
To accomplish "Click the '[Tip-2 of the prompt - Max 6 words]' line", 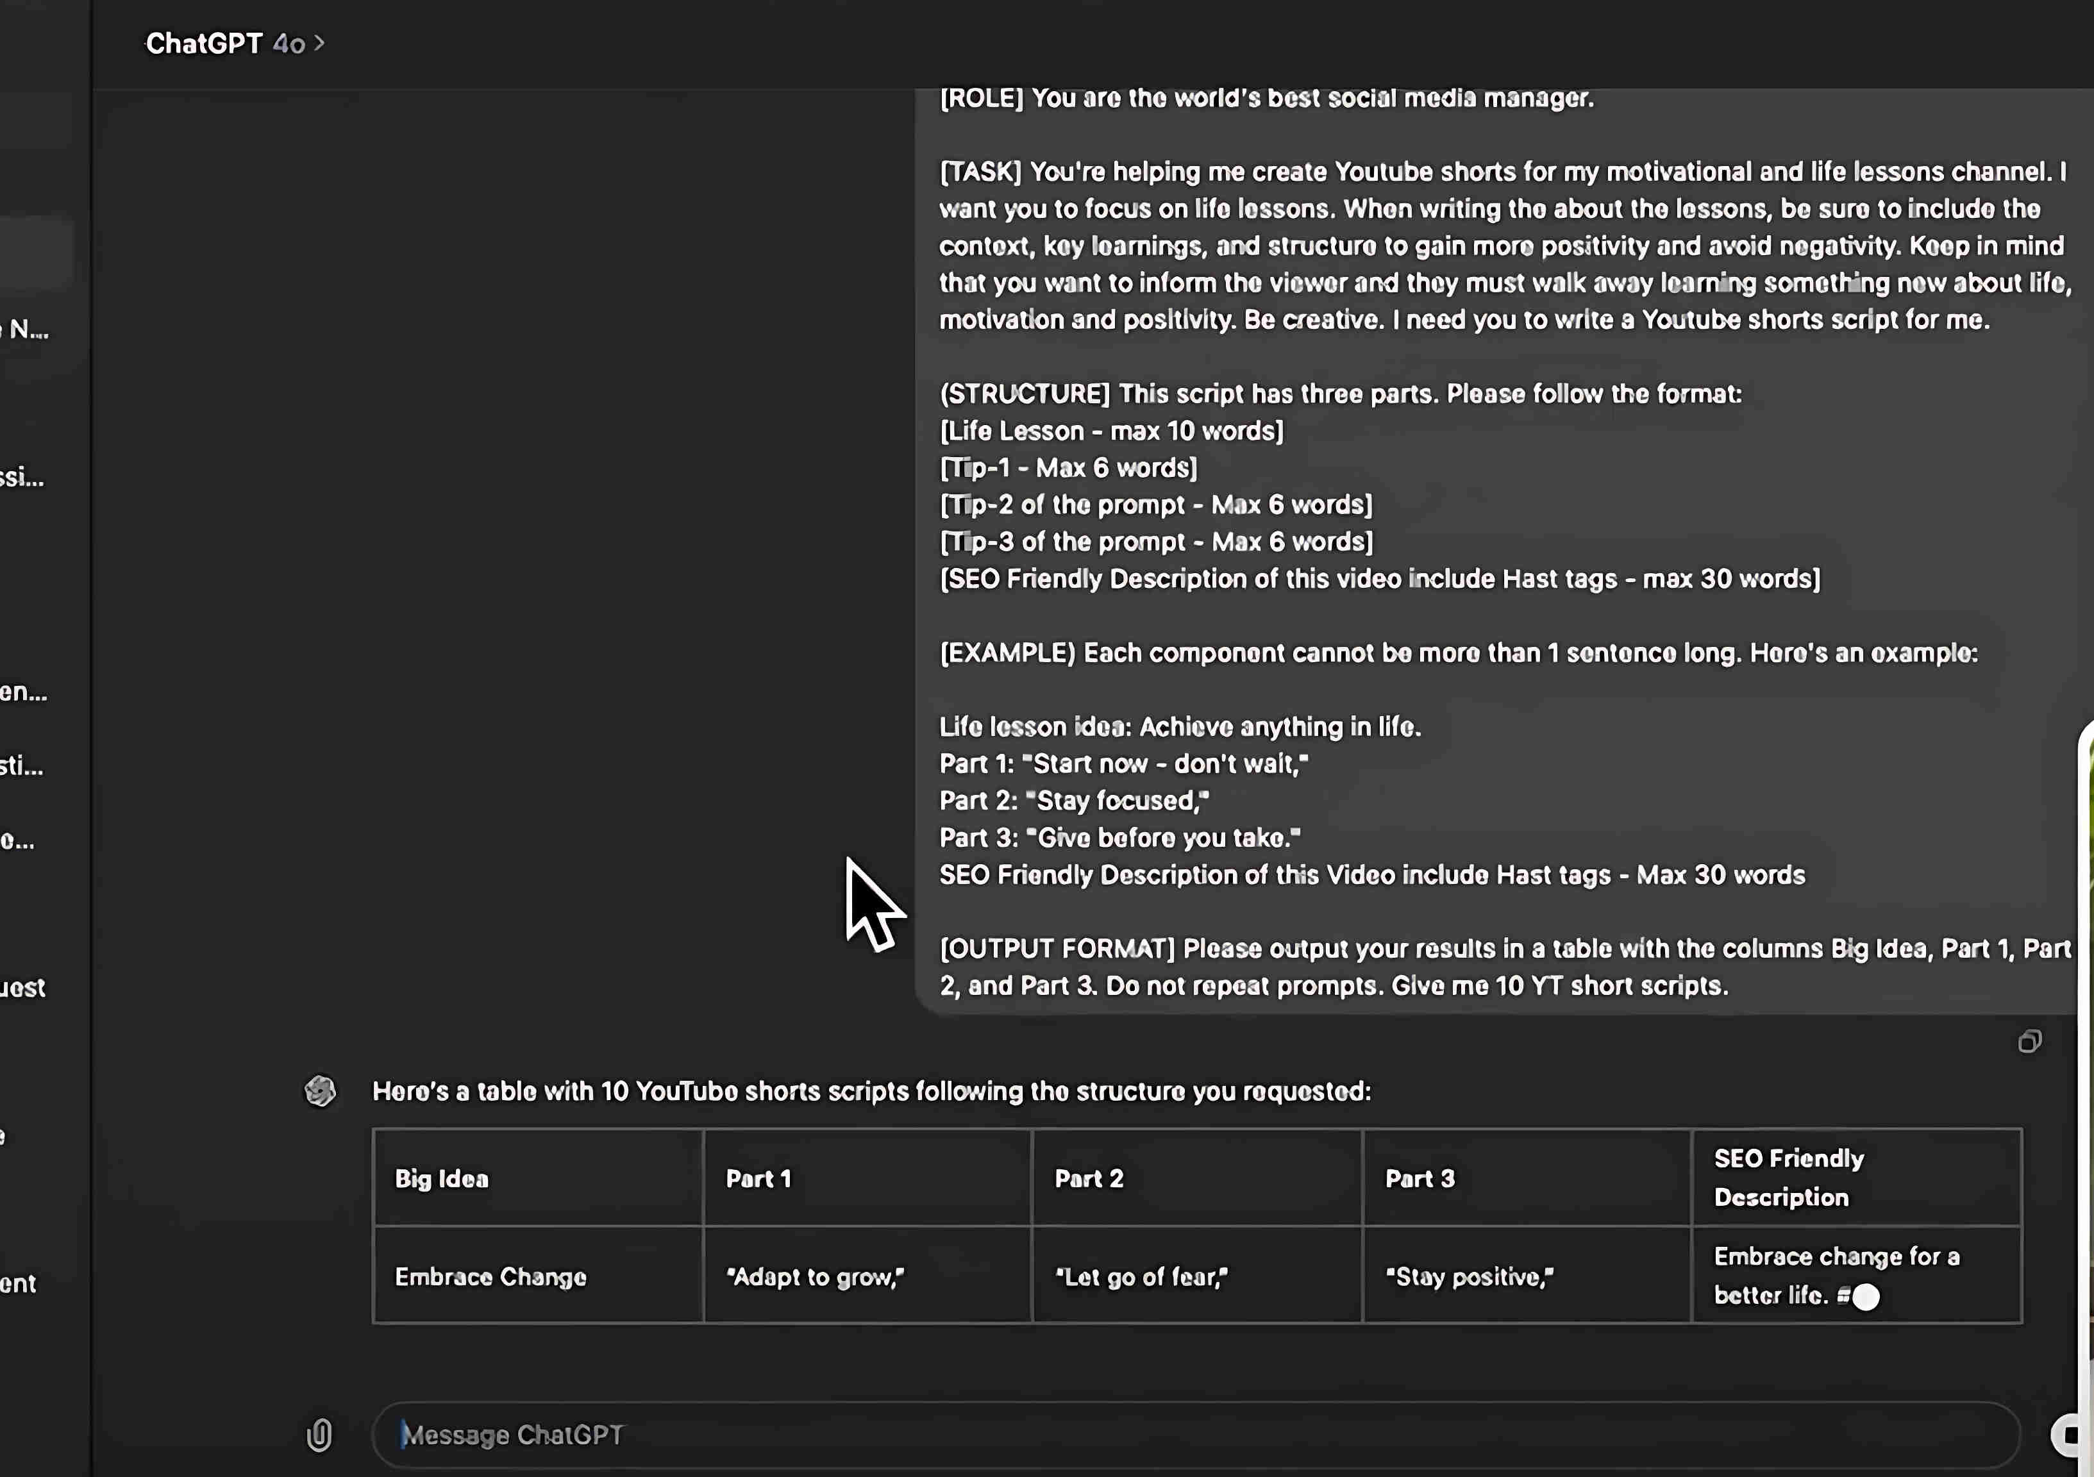I will click(1157, 504).
